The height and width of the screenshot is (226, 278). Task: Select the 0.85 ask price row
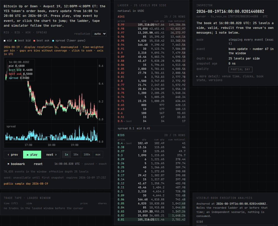[x=151, y=69]
